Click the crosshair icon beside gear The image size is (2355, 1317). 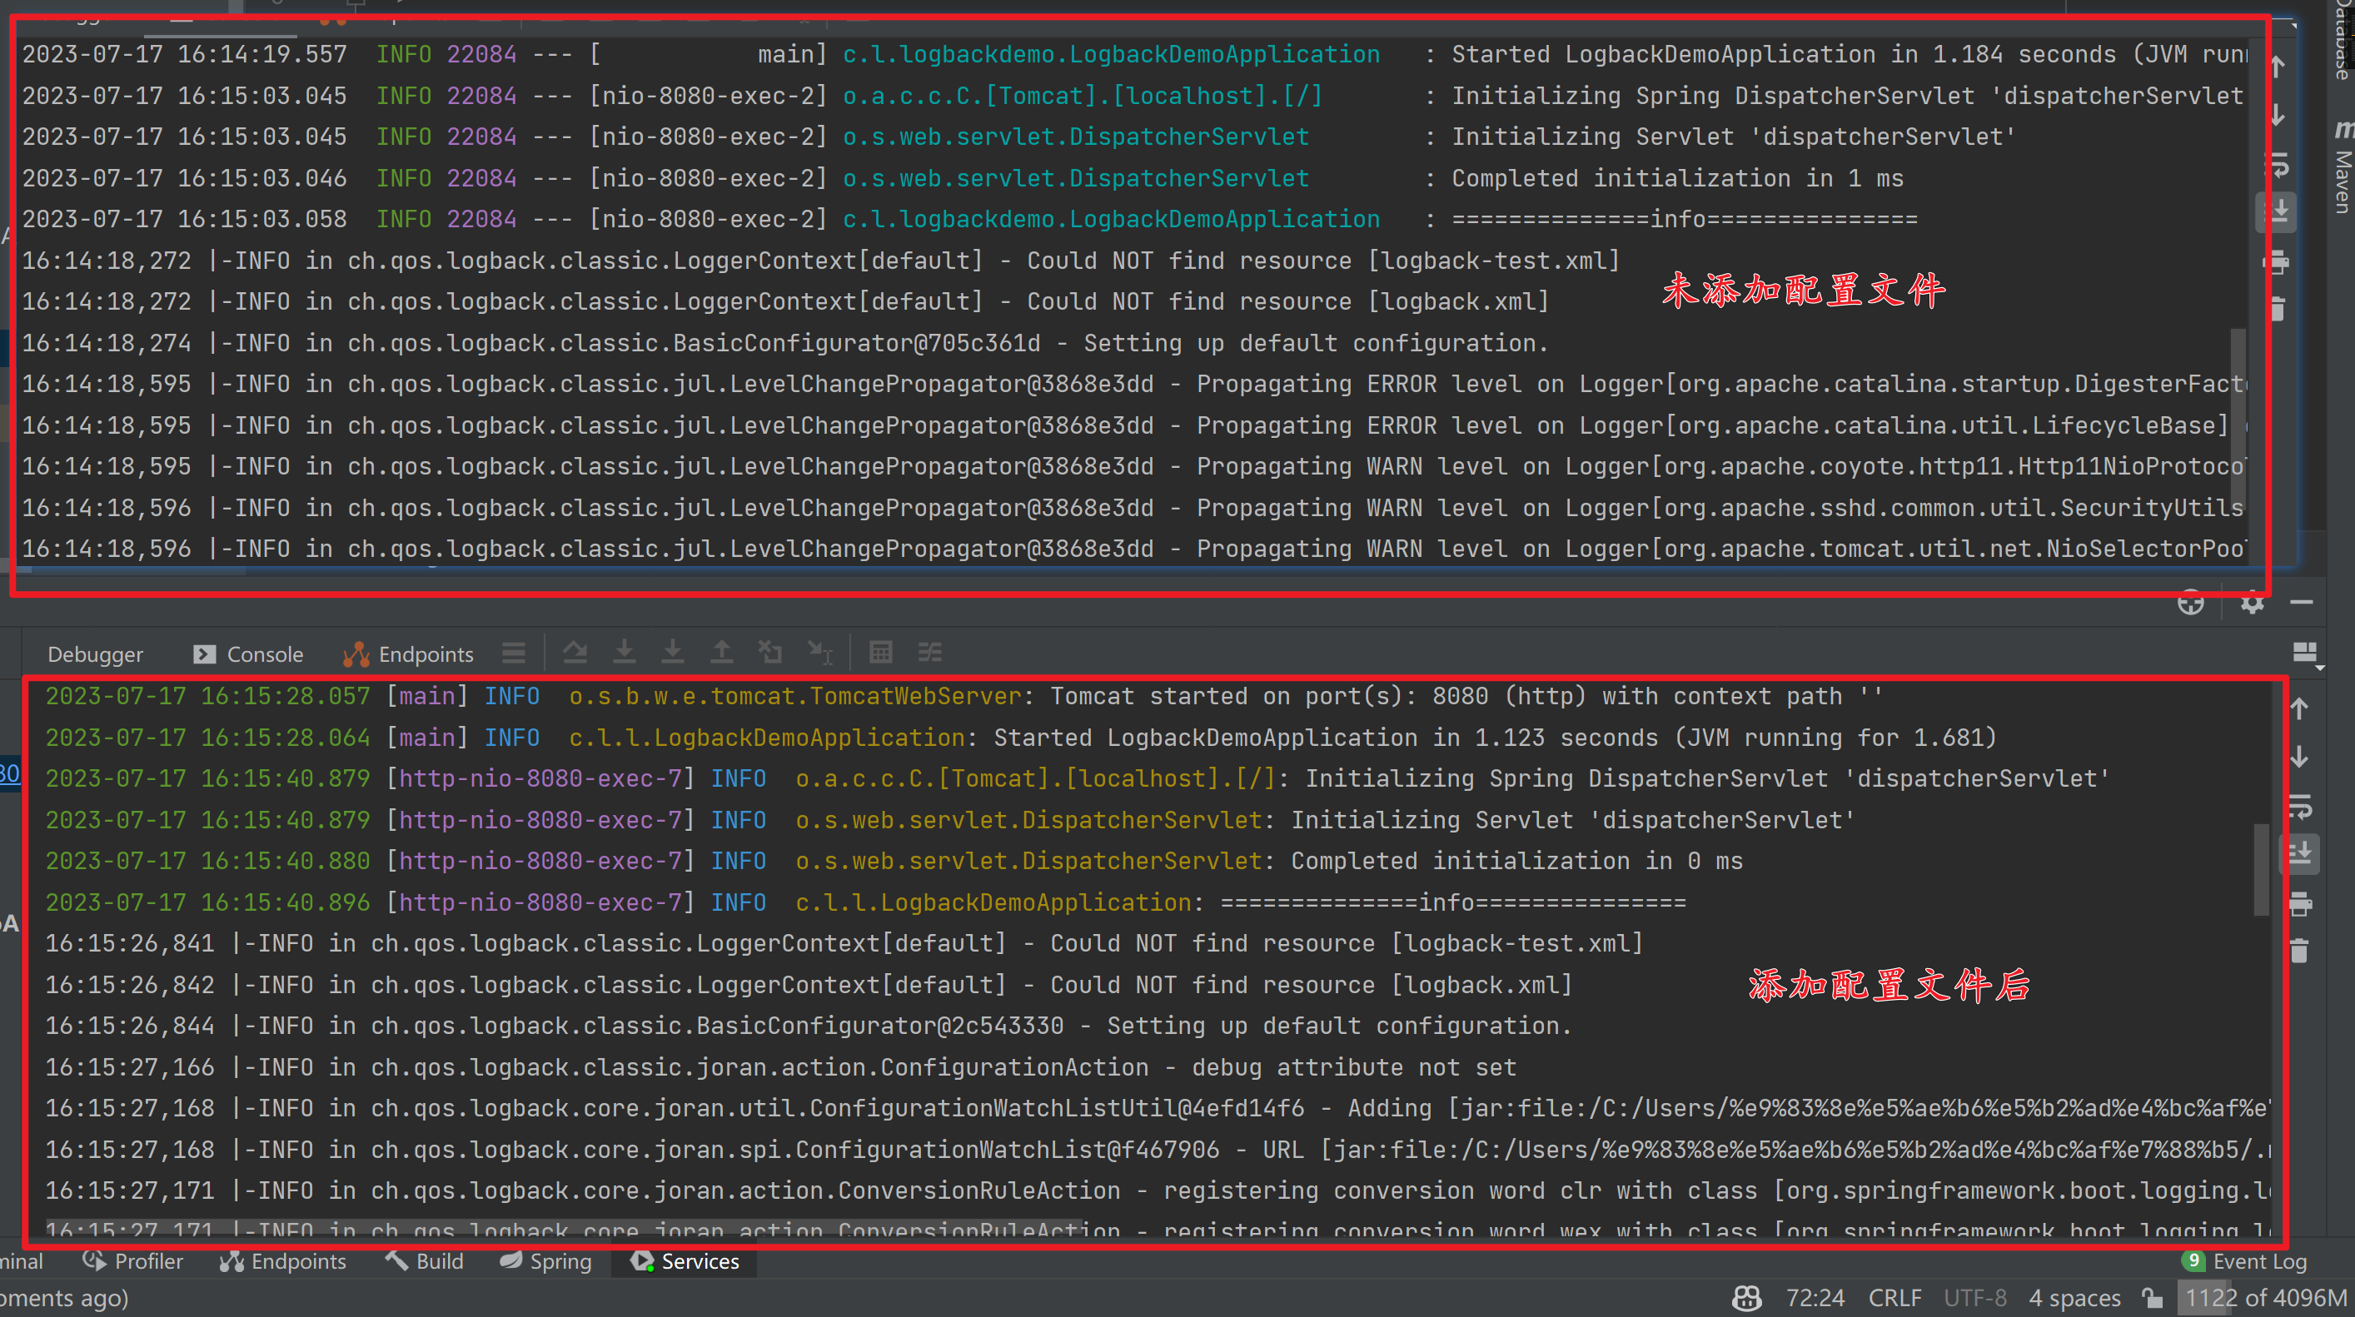pyautogui.click(x=2191, y=602)
